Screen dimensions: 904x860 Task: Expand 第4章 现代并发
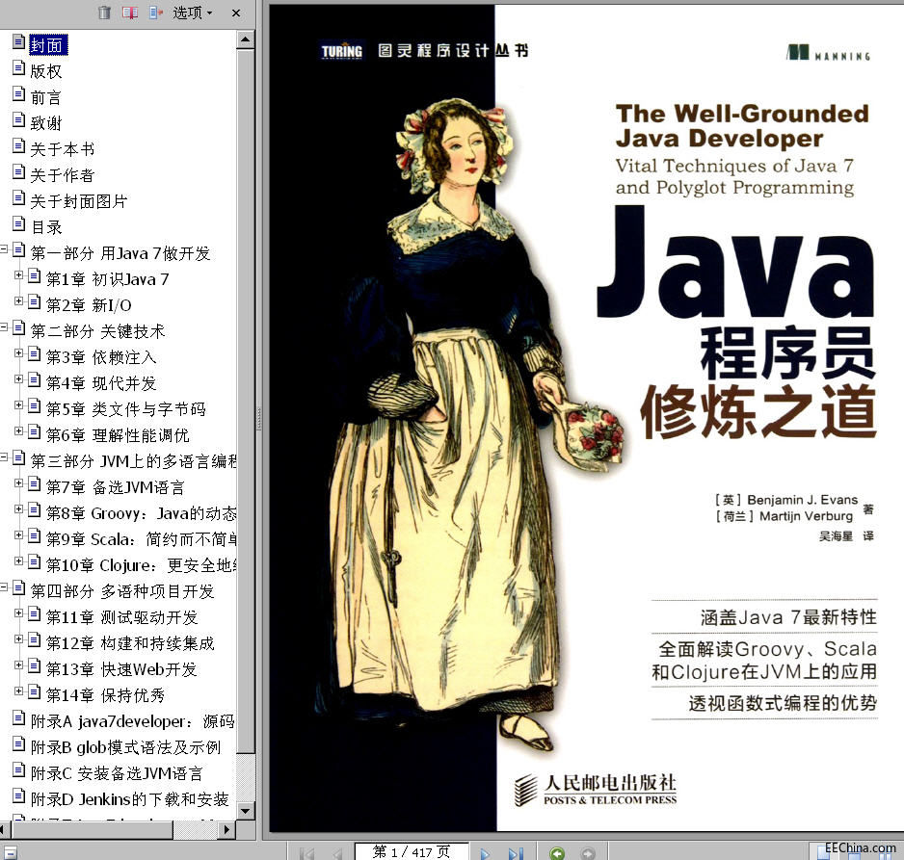click(19, 379)
